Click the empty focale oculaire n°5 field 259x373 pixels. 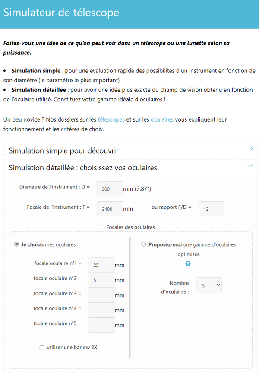[101, 325]
